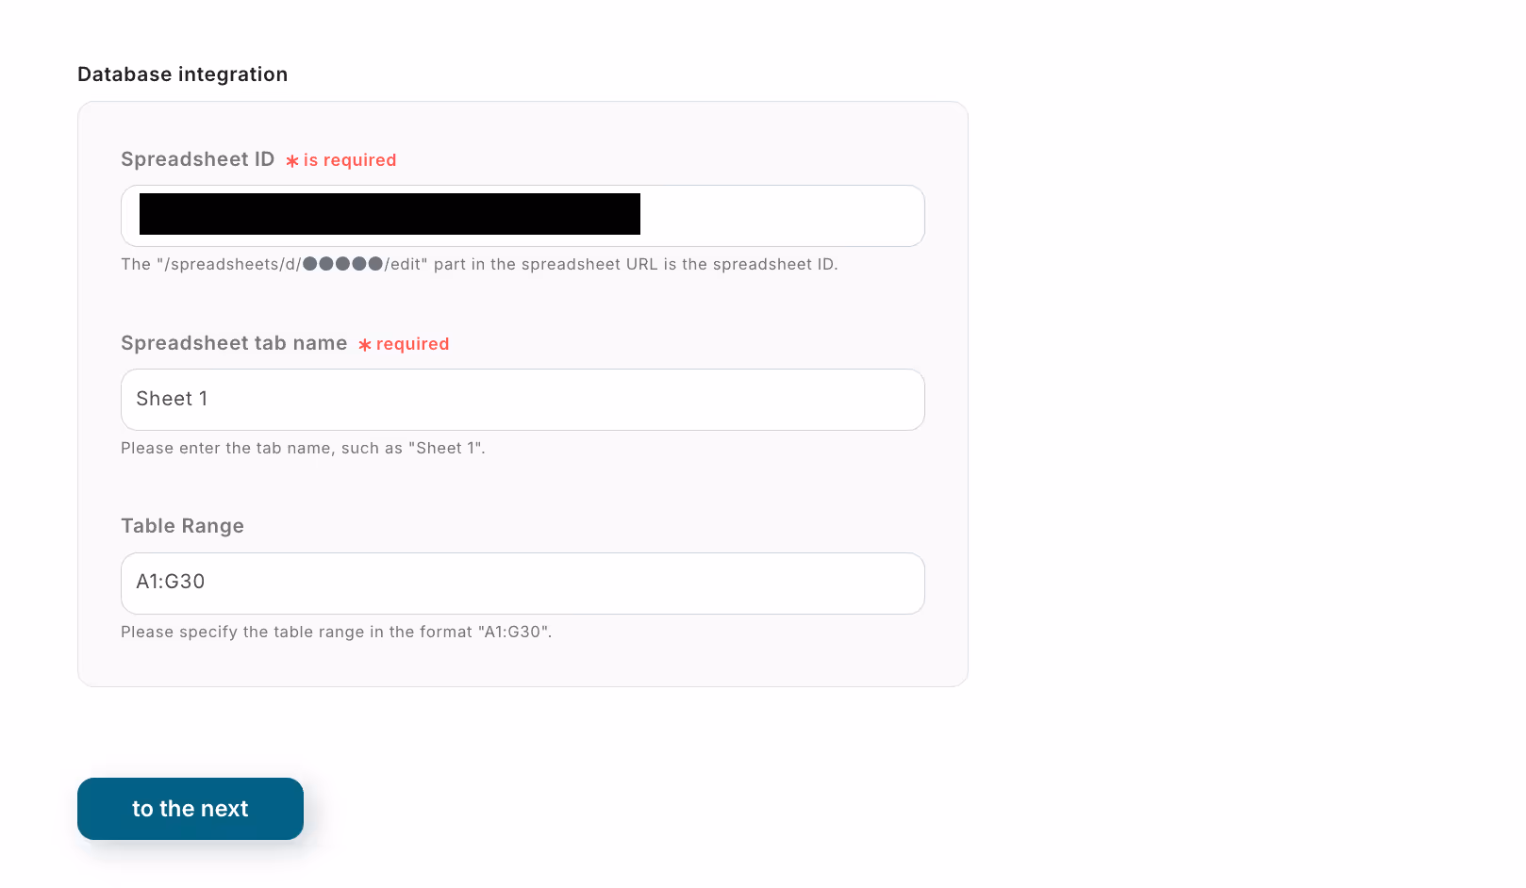Click the 'required' text for tab name
The width and height of the screenshot is (1526, 888).
coord(413,344)
